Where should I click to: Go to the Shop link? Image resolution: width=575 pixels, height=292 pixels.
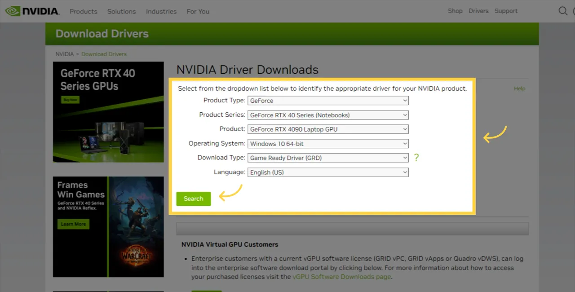coord(455,11)
